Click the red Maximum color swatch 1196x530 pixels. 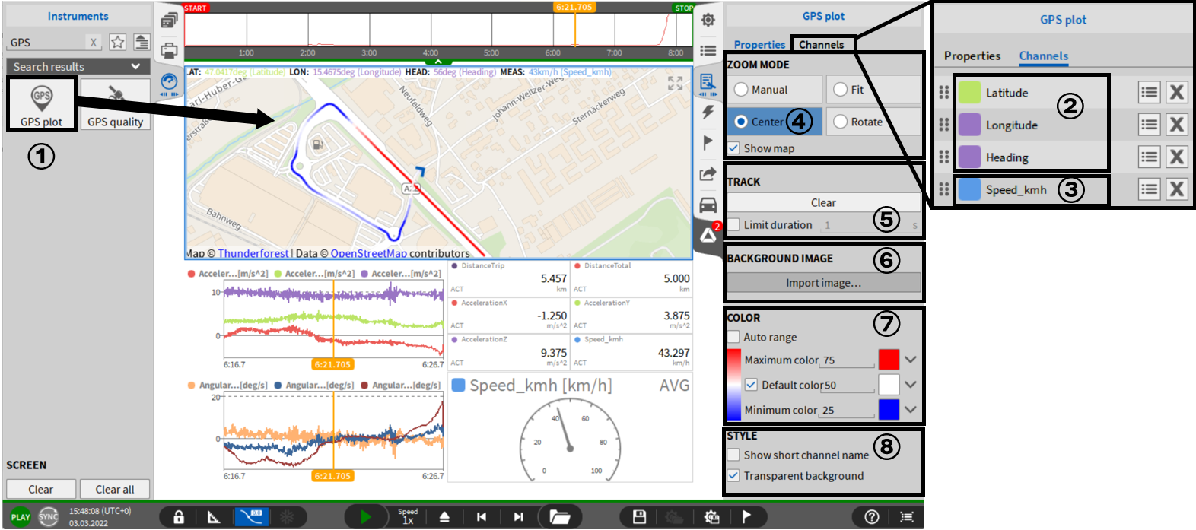[889, 360]
